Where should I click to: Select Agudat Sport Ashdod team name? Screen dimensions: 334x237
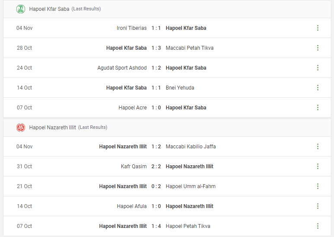tap(122, 68)
